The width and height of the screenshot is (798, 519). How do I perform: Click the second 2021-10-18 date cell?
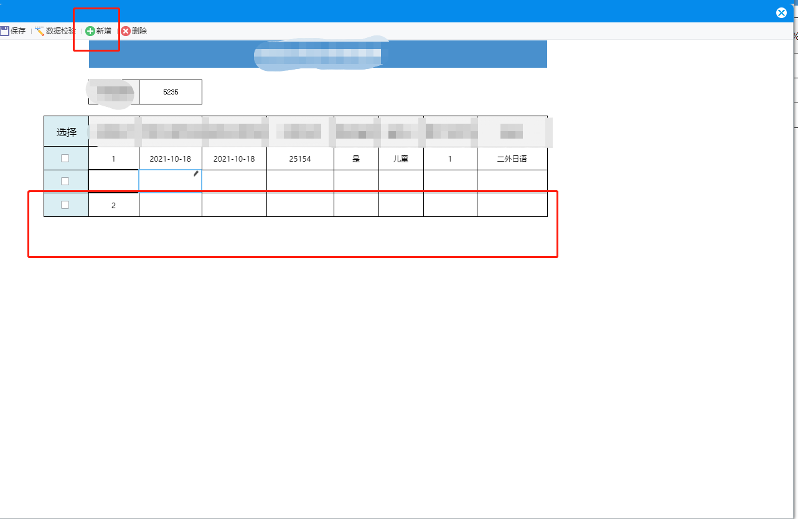pyautogui.click(x=234, y=158)
